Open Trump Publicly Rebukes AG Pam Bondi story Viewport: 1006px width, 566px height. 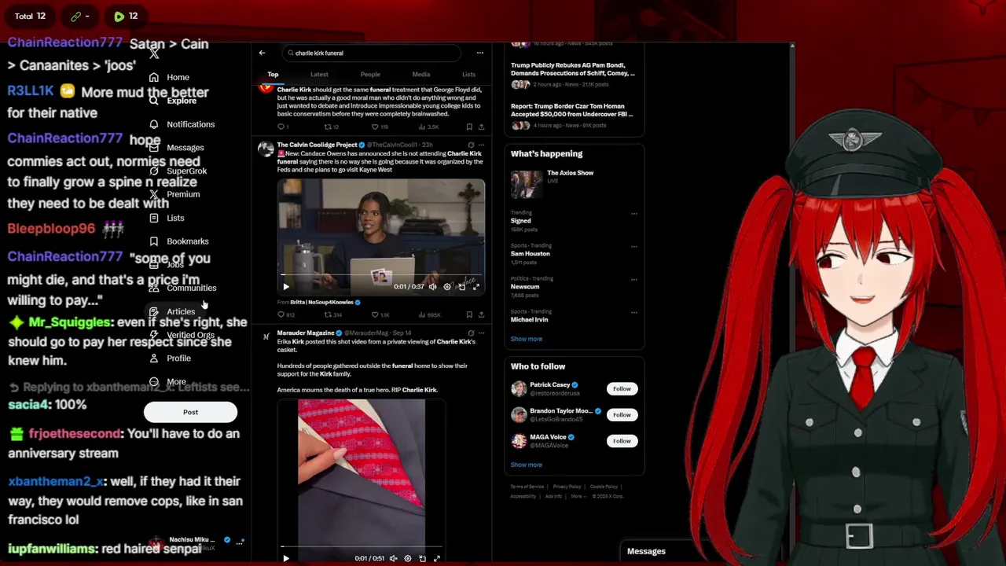coord(573,69)
